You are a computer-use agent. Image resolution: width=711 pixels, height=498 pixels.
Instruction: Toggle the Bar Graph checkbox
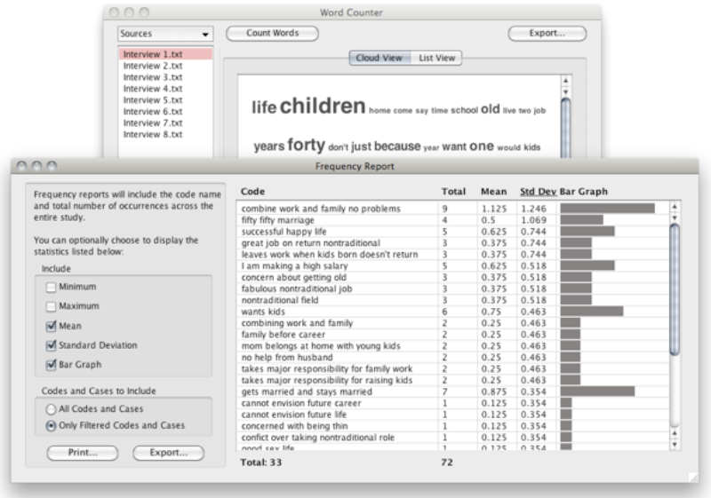tap(51, 365)
